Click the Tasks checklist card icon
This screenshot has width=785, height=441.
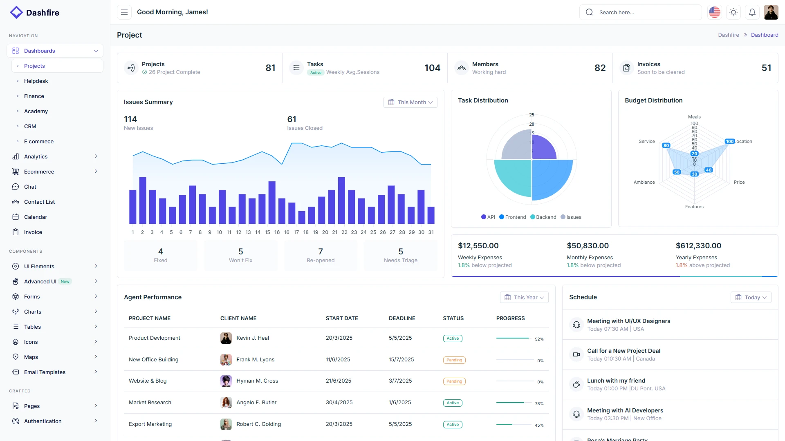point(296,68)
